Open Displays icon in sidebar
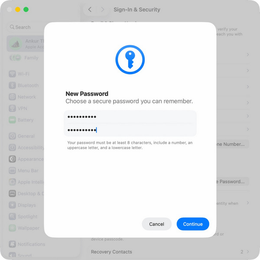The height and width of the screenshot is (260, 260). pyautogui.click(x=12, y=205)
